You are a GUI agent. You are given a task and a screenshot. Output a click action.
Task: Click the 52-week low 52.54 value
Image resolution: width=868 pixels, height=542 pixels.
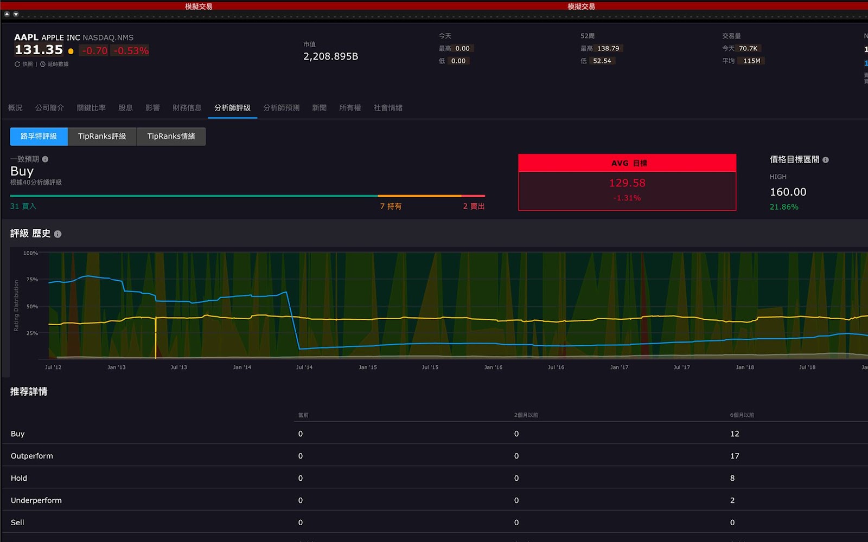point(602,61)
